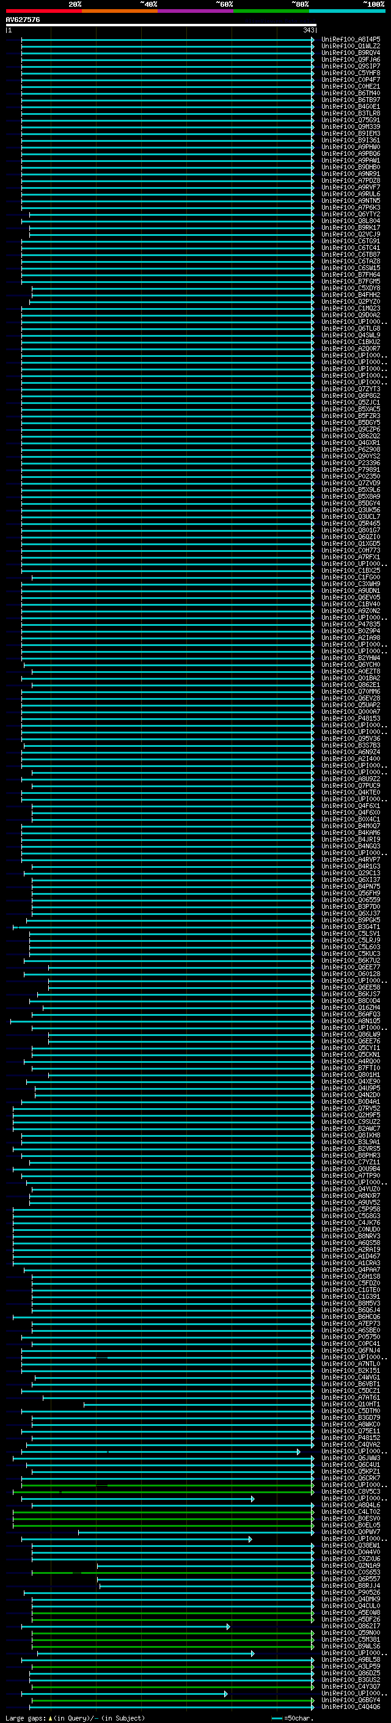Select the UniRef100_C6TG91 label
Viewport: 391px width, 1723px height.
pyautogui.click(x=351, y=241)
